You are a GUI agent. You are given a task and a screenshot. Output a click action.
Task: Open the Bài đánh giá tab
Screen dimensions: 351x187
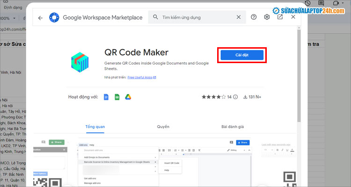pyautogui.click(x=232, y=127)
